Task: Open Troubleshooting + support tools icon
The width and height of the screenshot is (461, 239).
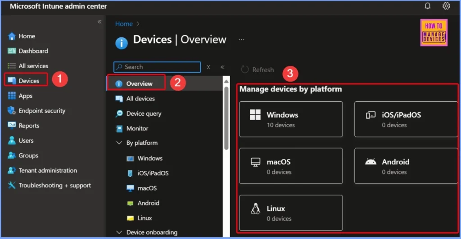Action: pos(12,185)
